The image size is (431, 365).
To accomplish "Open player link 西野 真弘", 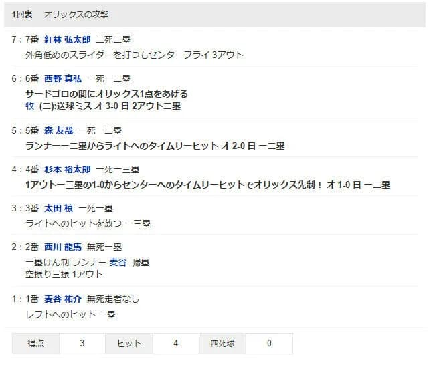I will point(63,79).
